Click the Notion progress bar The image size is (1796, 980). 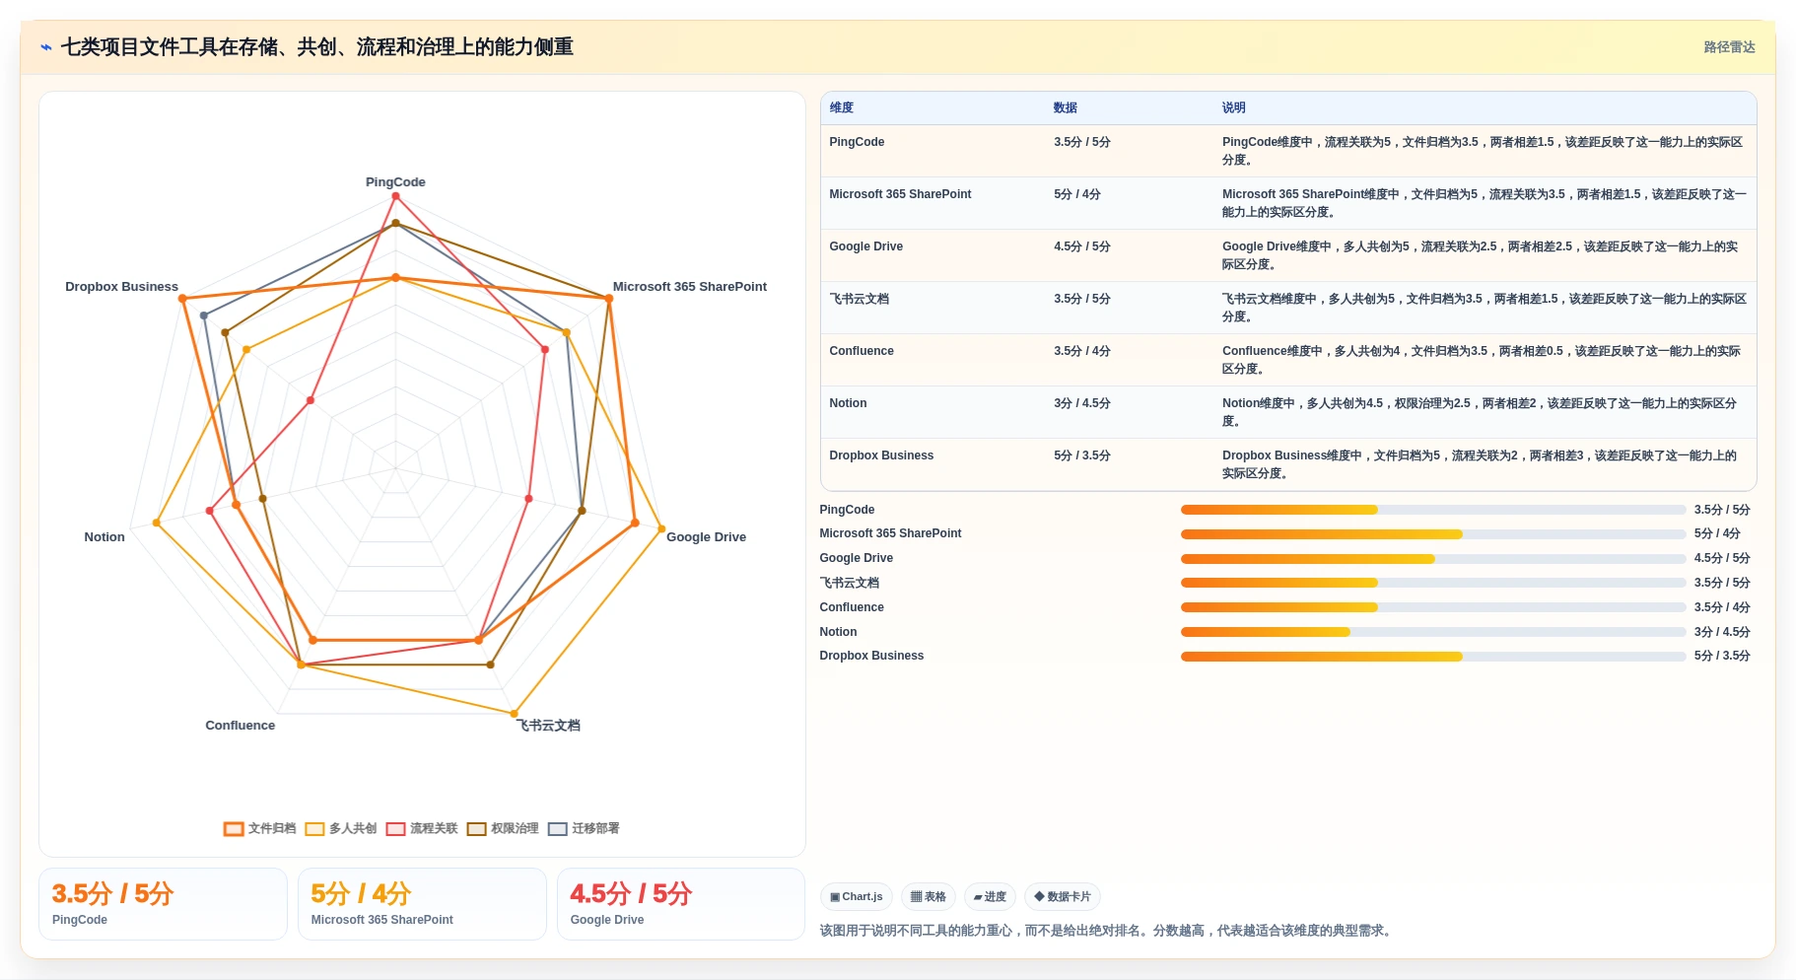click(1433, 632)
